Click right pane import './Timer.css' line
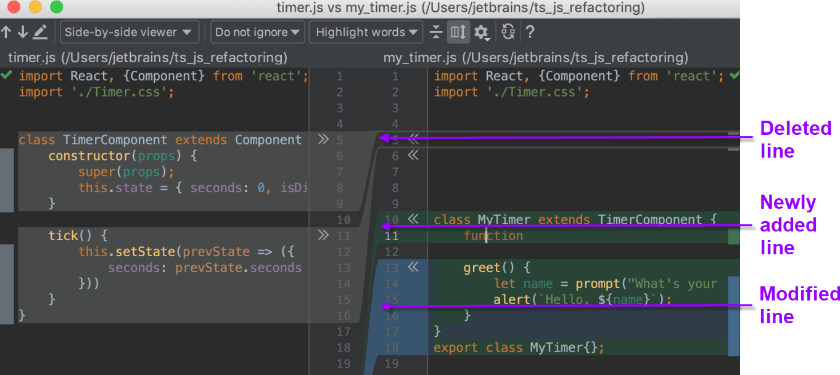Screen dimensions: 840x375 512,92
